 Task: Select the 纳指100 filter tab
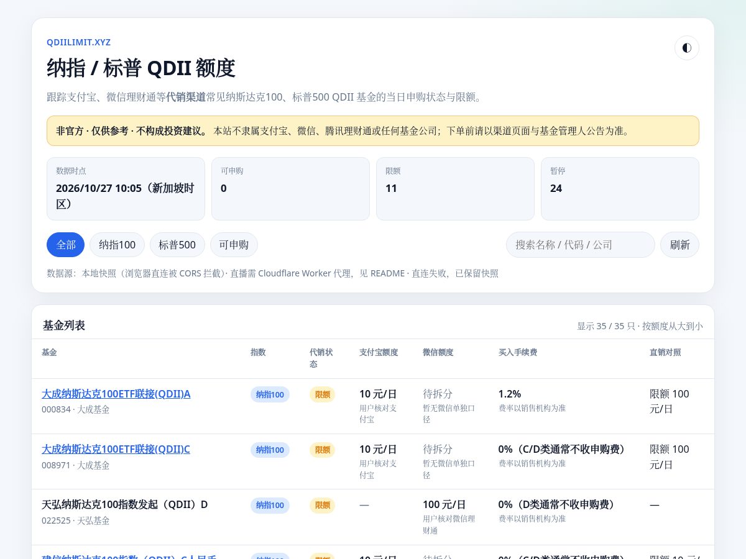point(117,245)
